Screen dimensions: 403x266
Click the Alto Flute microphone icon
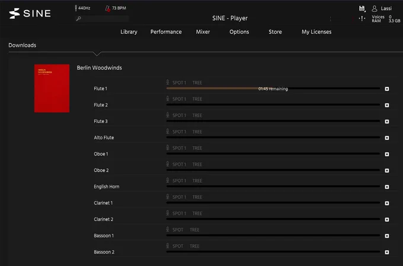tap(168, 131)
